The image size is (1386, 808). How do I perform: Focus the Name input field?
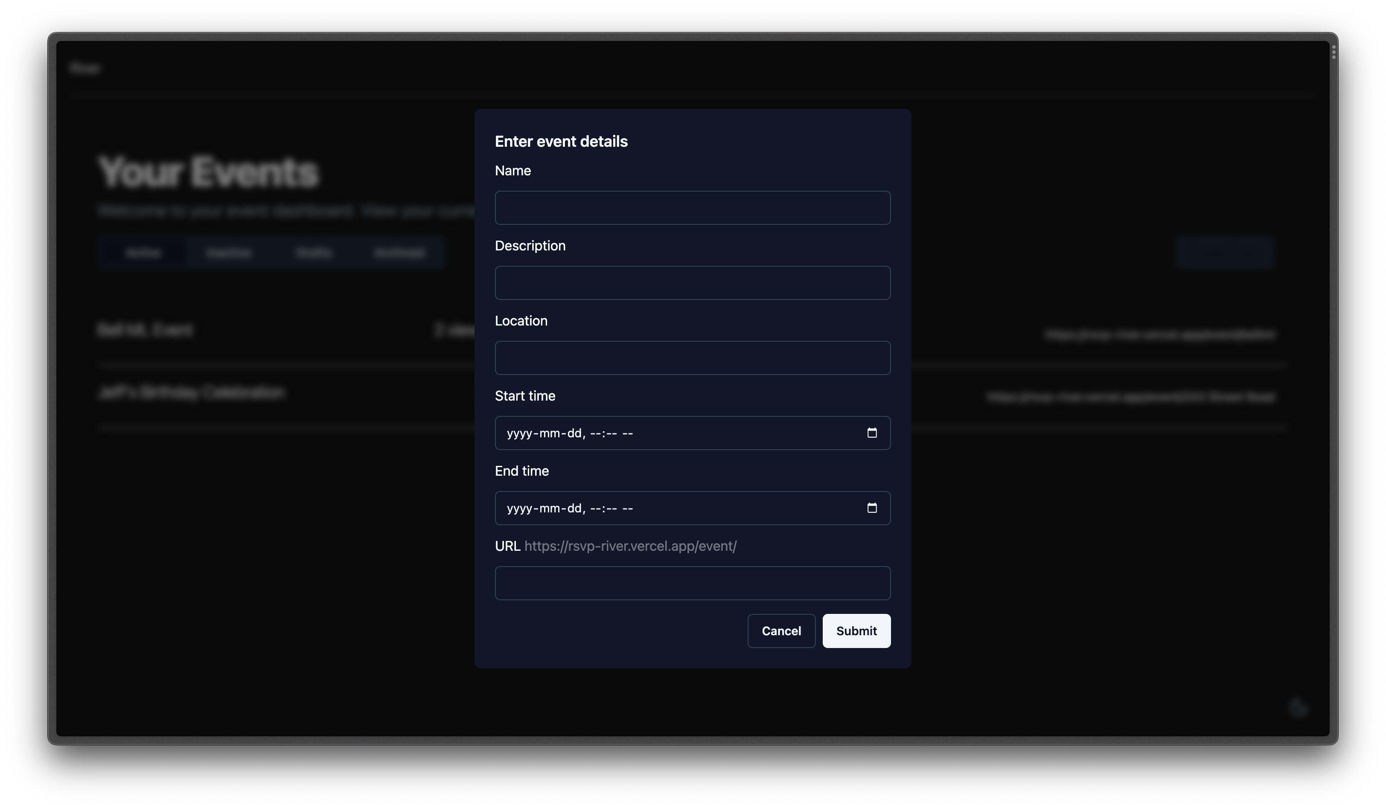click(x=692, y=208)
